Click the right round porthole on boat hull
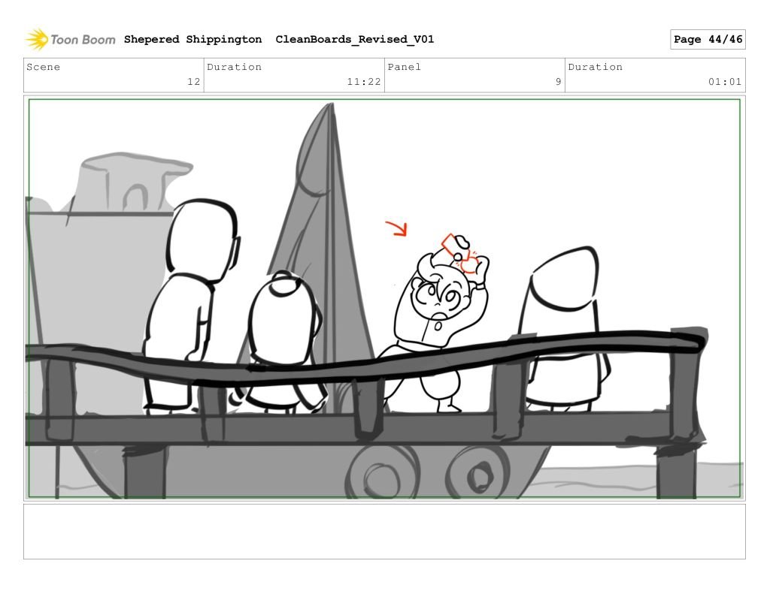770x594 pixels. (x=477, y=473)
